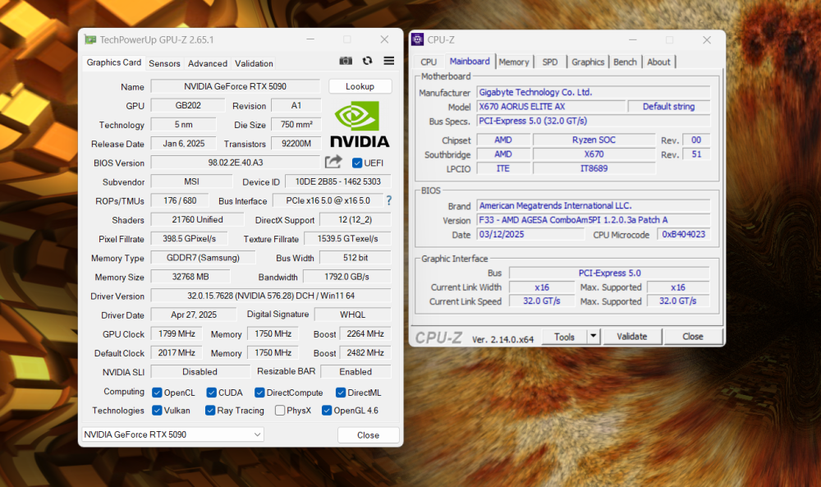
Task: Uncheck the PhysX checkbox
Action: point(279,411)
